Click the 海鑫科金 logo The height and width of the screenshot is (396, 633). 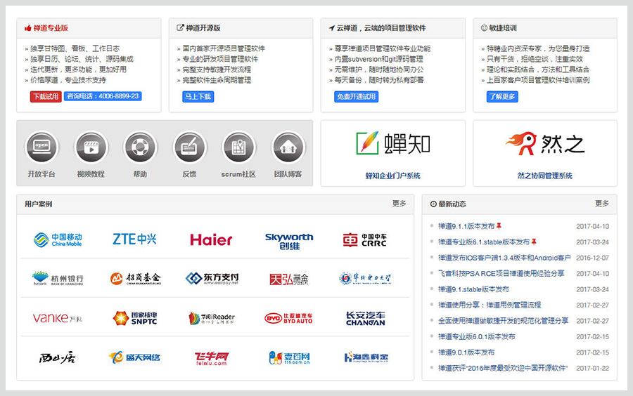(366, 357)
